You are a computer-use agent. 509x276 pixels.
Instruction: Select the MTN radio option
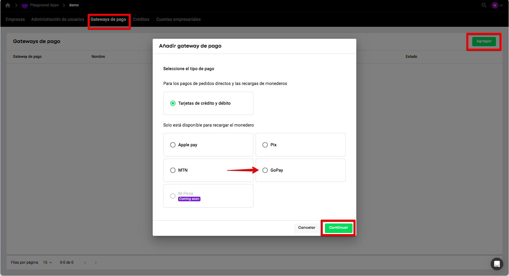coord(173,170)
